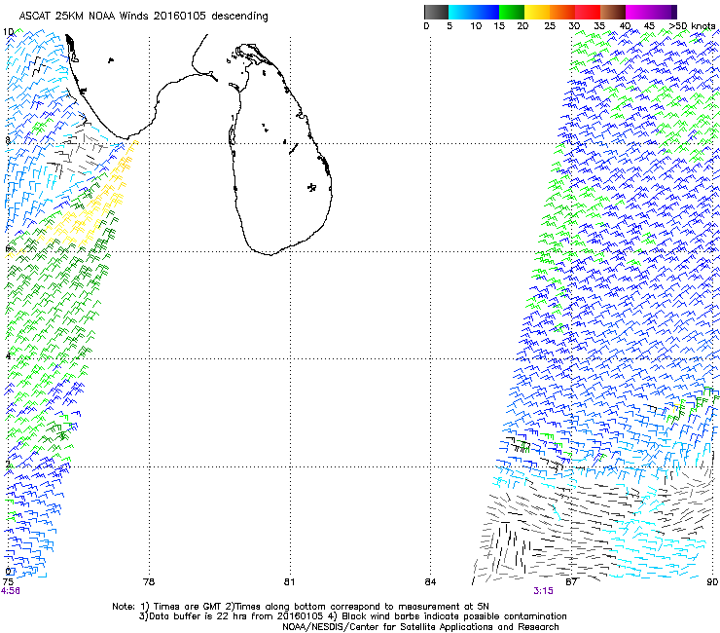
Task: Click the longitude label '81'
Action: 289,582
